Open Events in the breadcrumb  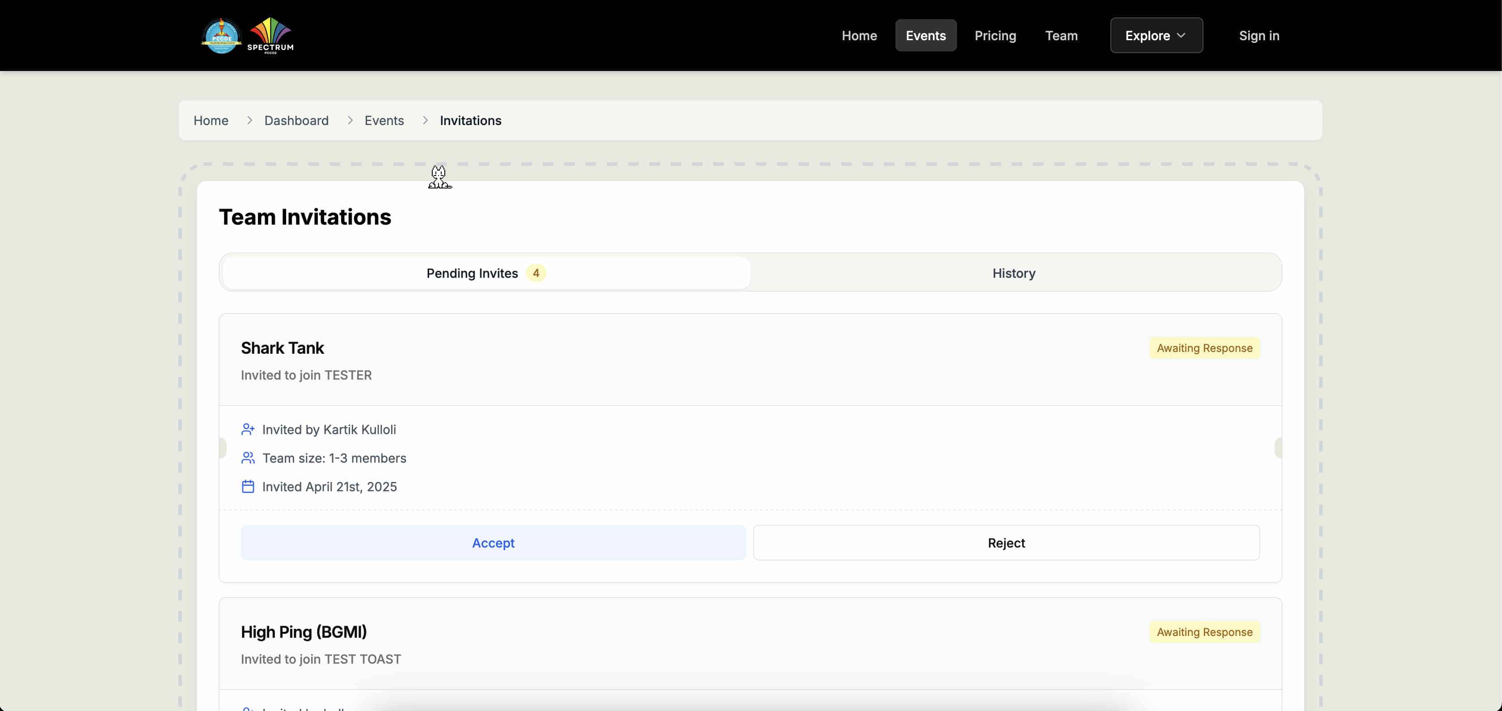384,121
